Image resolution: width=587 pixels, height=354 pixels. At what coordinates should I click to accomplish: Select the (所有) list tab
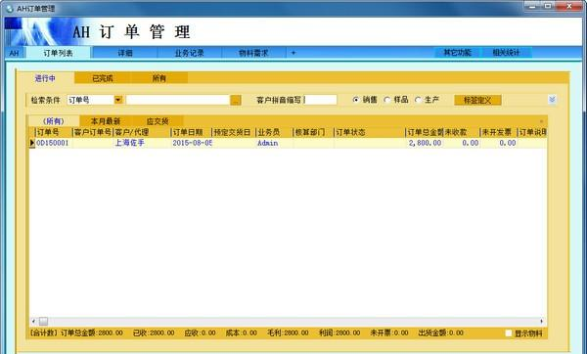point(54,121)
